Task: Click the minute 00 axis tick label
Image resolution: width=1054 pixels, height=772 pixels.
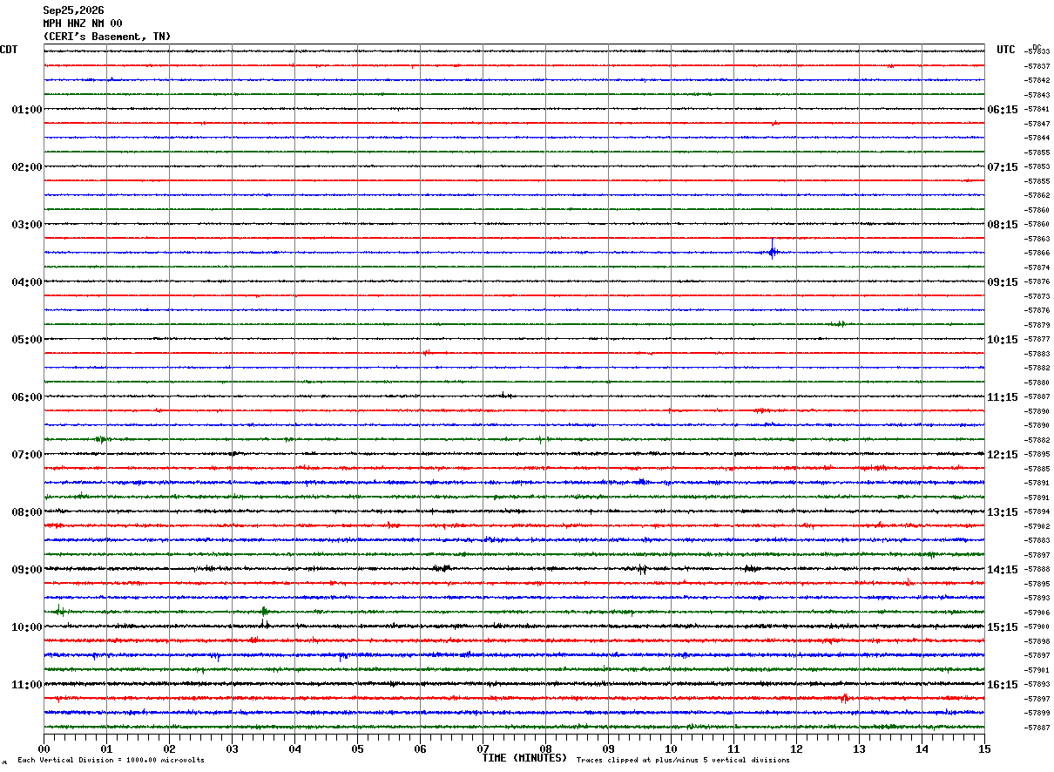Action: click(x=44, y=748)
